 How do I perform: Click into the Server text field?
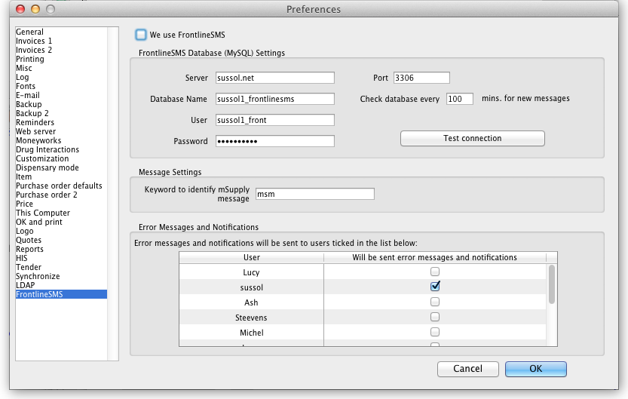[274, 78]
